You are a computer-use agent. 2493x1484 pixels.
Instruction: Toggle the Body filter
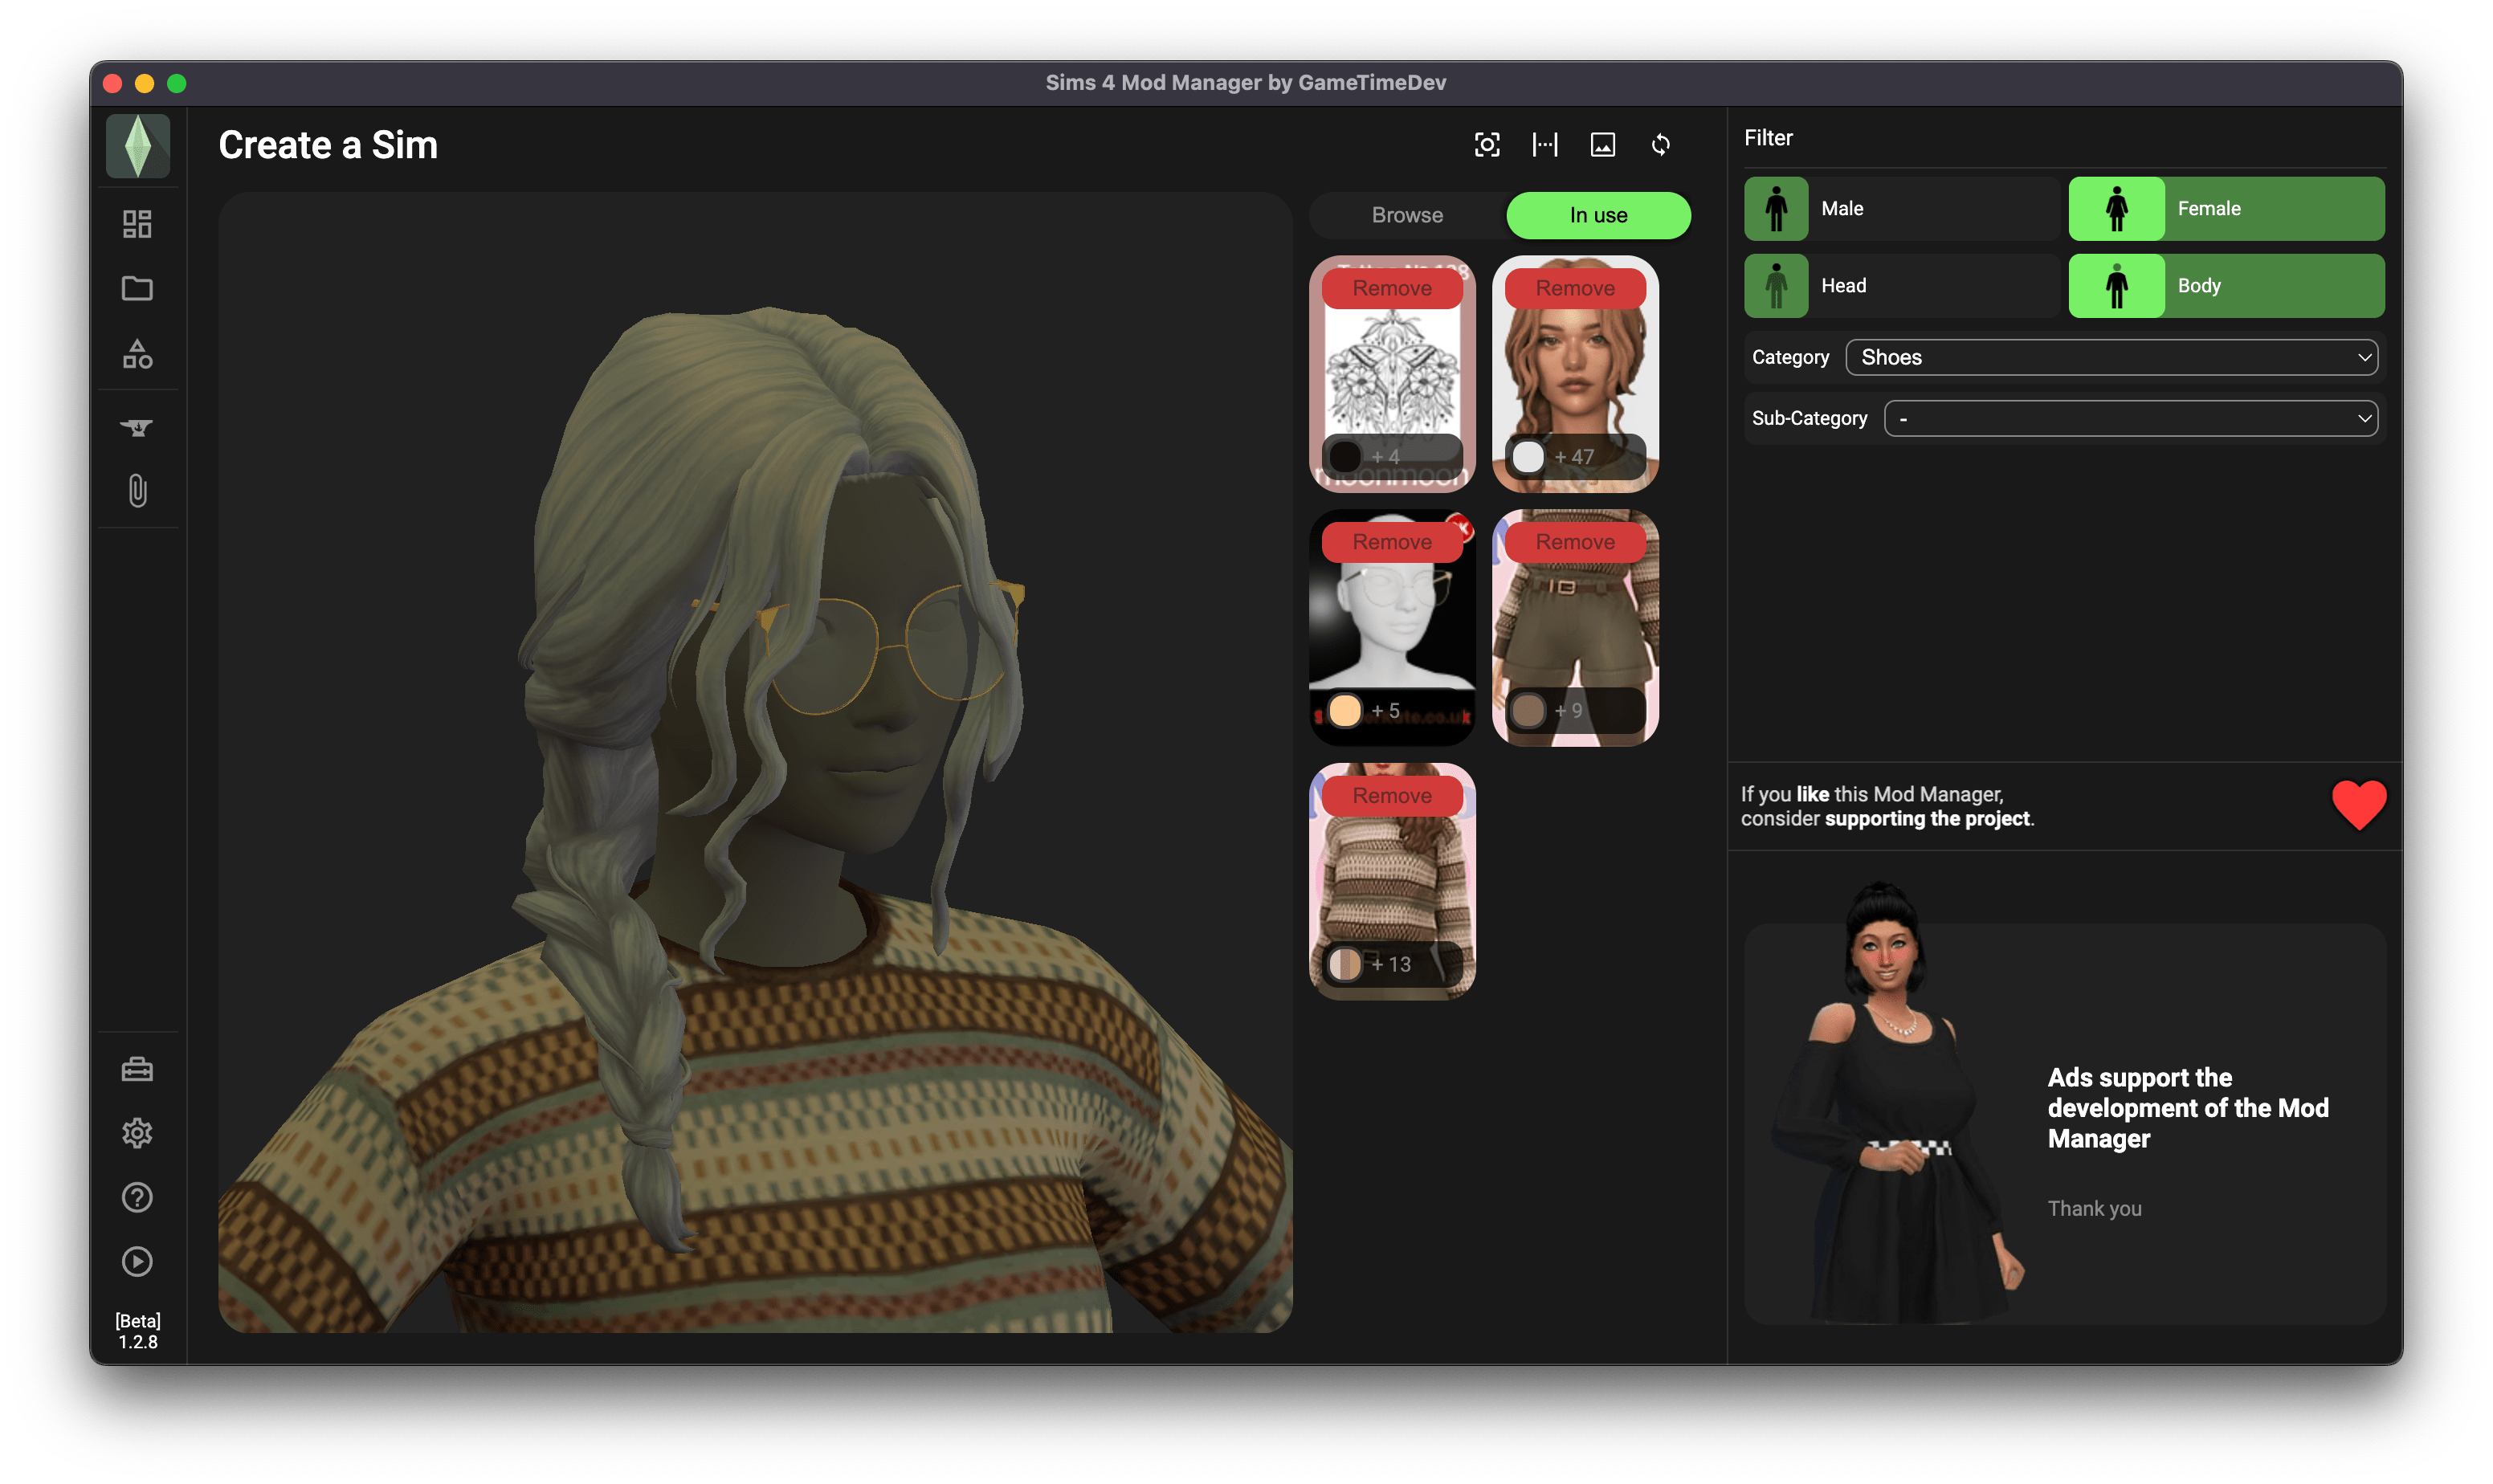click(x=2226, y=286)
